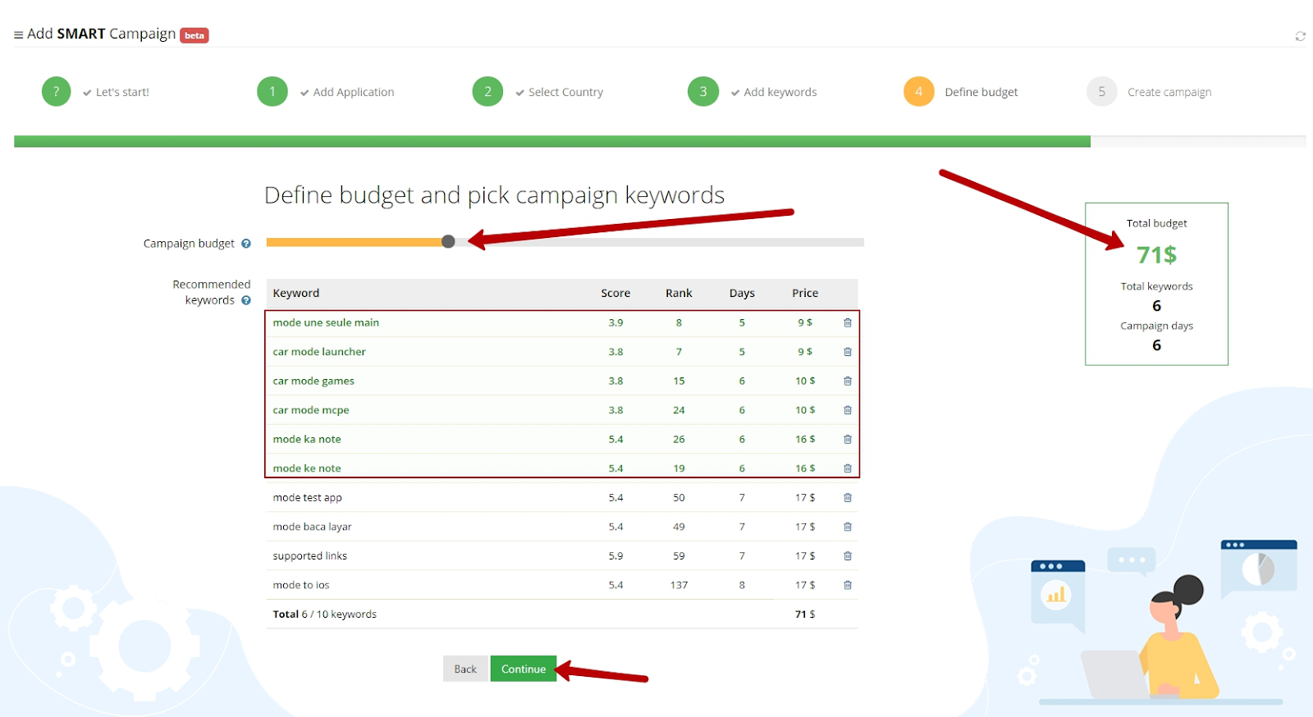The image size is (1313, 717).
Task: Click the Total keywords label in summary box
Action: pyautogui.click(x=1156, y=286)
